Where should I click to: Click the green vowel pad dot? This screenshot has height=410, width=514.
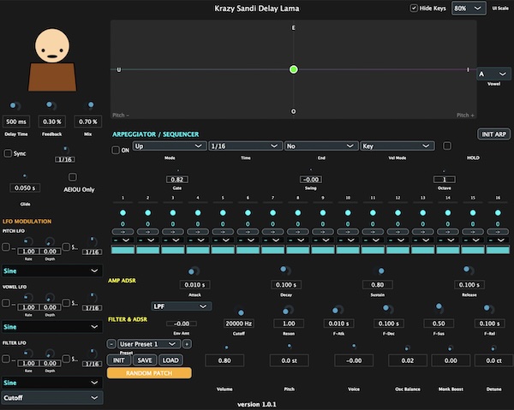294,69
